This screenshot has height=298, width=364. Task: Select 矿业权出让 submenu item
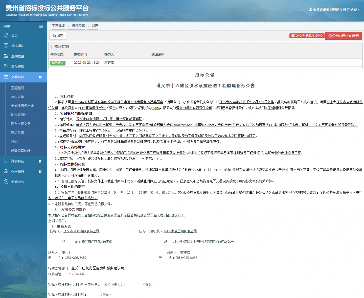(x=19, y=115)
